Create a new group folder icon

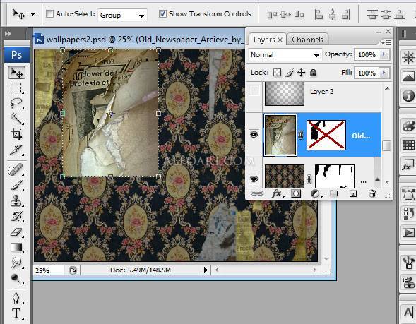pyautogui.click(x=334, y=193)
